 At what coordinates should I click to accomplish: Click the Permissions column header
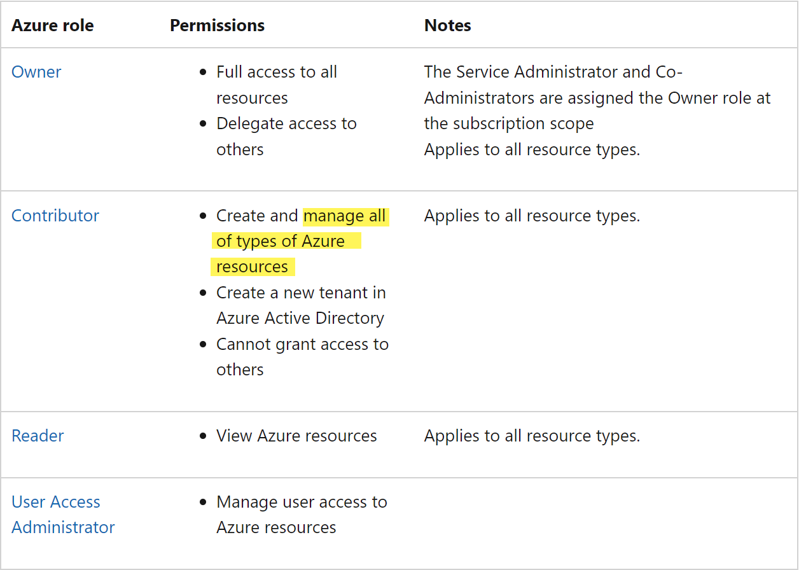pos(217,25)
